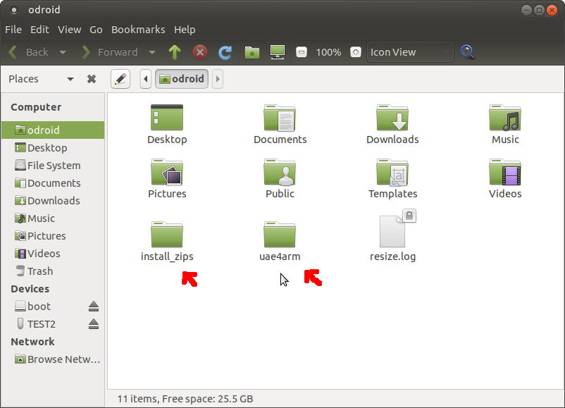Screen dimensions: 565x408
Task: Click the Stop loading icon
Action: pos(200,52)
